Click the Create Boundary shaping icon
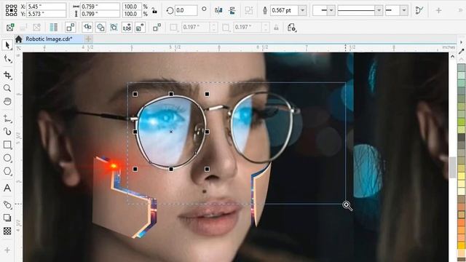Viewport: 466px width, 262px height. coord(157,28)
